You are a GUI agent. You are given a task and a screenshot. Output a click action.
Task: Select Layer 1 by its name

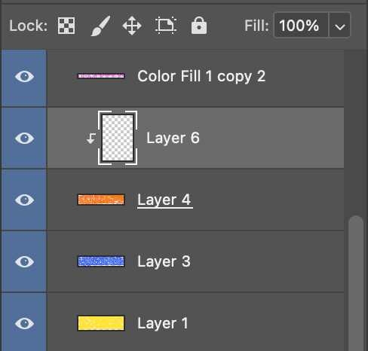coord(163,323)
